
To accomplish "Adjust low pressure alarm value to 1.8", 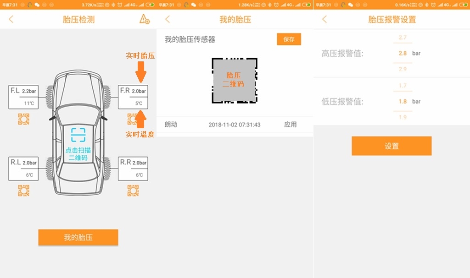I will click(x=403, y=101).
